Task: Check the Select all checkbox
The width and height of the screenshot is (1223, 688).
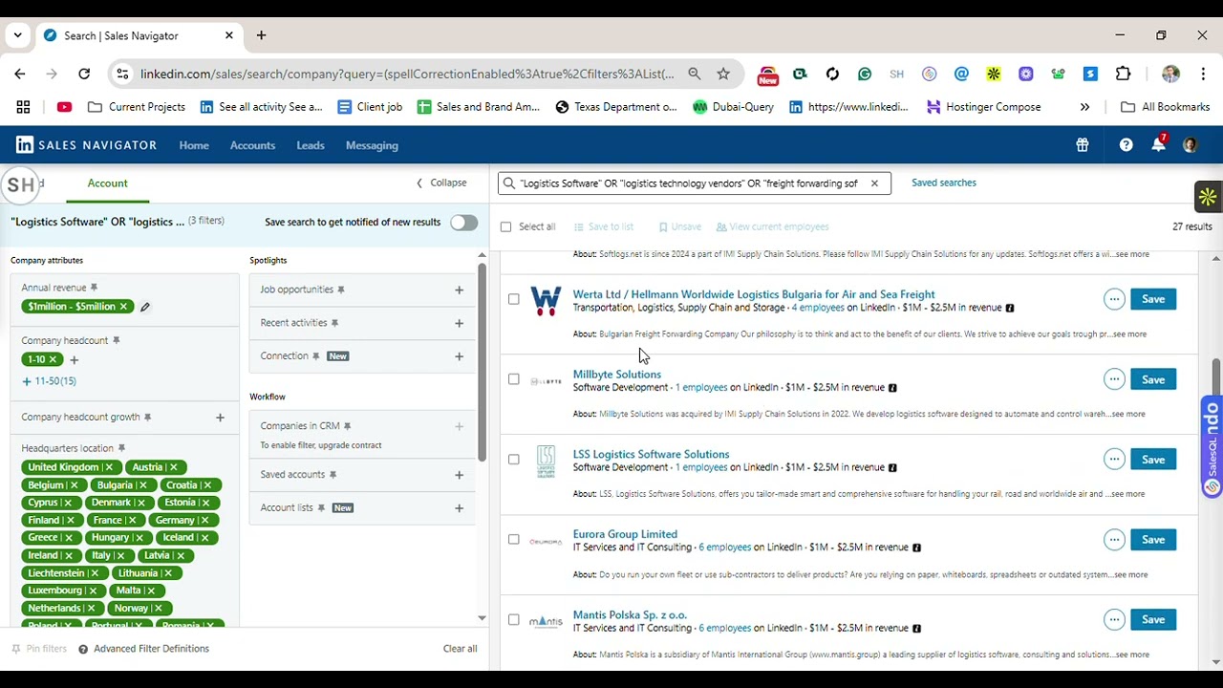Action: click(506, 226)
